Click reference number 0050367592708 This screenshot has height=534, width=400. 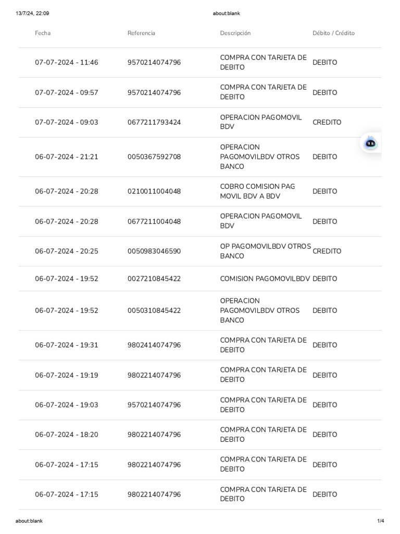point(154,157)
